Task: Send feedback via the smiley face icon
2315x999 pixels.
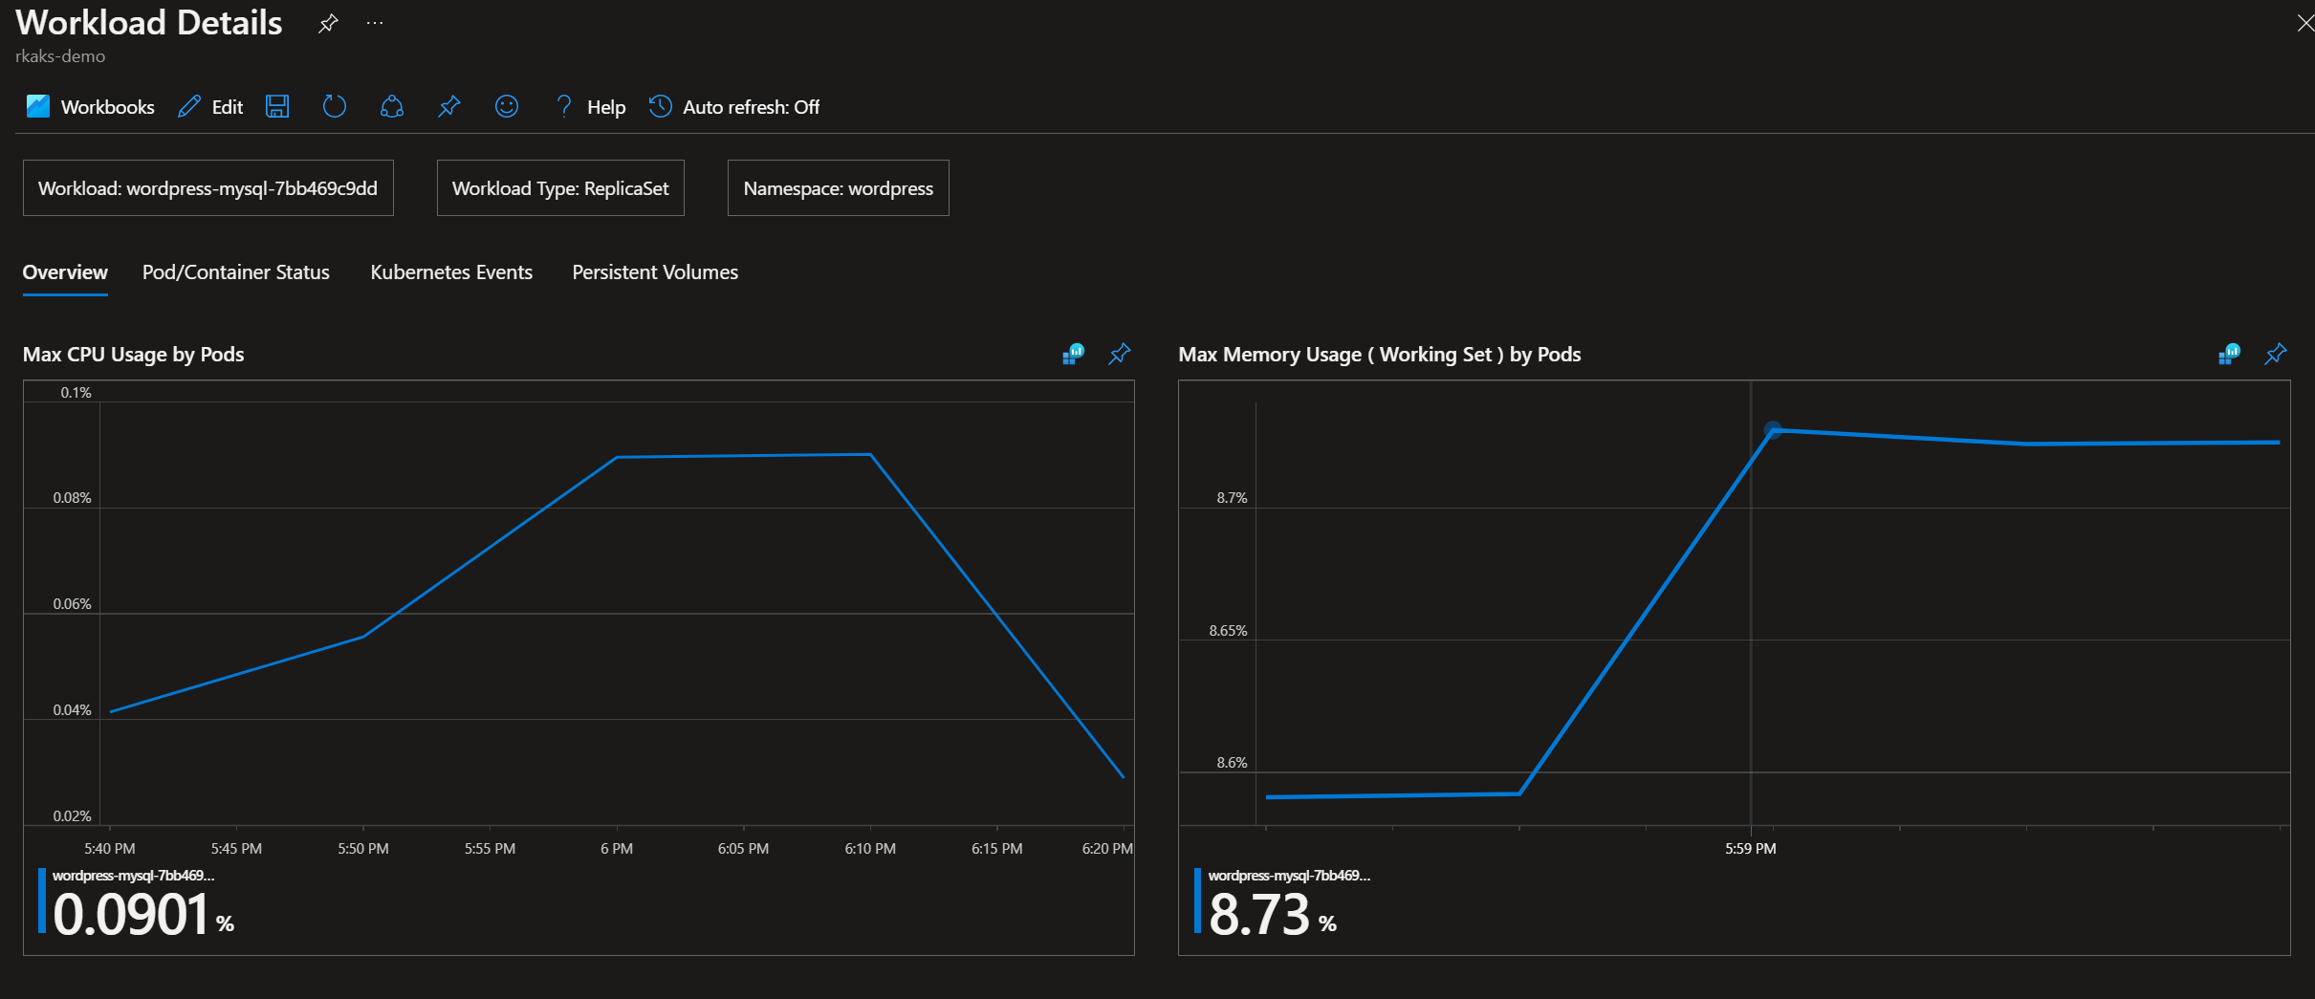Action: [506, 107]
